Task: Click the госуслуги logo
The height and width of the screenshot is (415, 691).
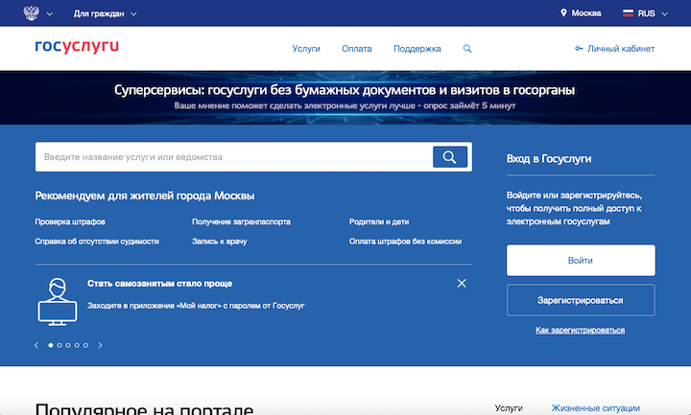Action: [x=77, y=47]
